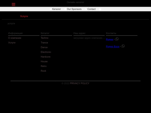Browse the Techno catalog category
This screenshot has width=151, height=113.
point(44,38)
